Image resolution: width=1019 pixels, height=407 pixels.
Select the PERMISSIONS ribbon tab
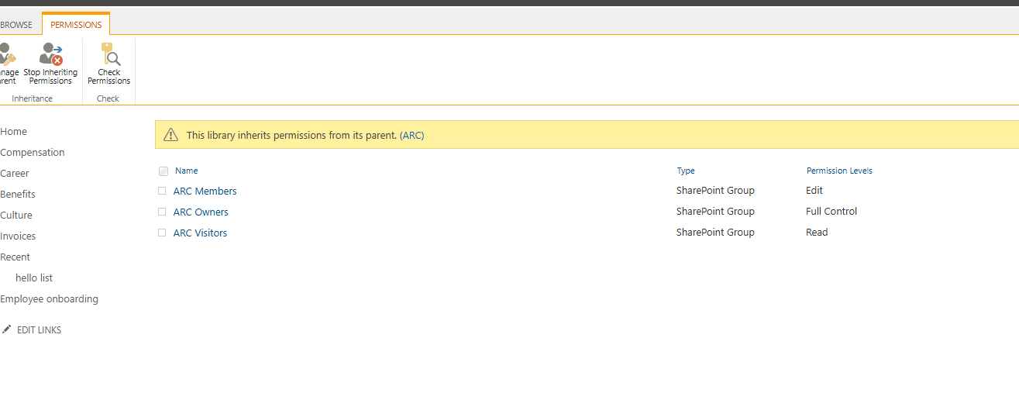(76, 25)
